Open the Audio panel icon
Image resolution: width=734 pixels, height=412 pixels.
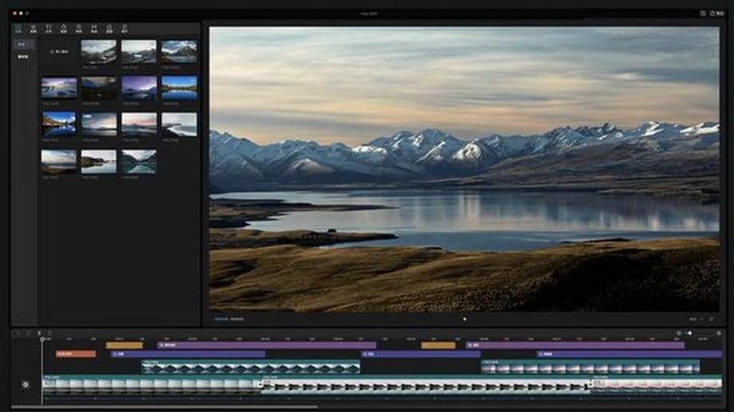(x=33, y=29)
